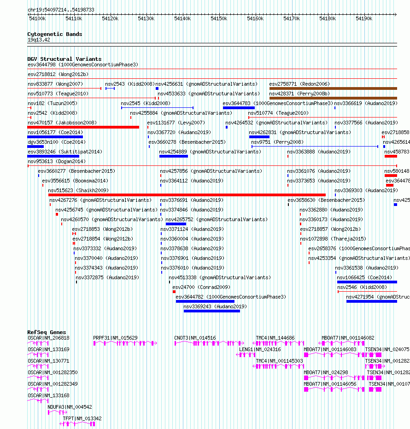410x429 pixels.
Task: Click the blue dgv3653n100 (Coe2014) bar
Action: (35, 147)
